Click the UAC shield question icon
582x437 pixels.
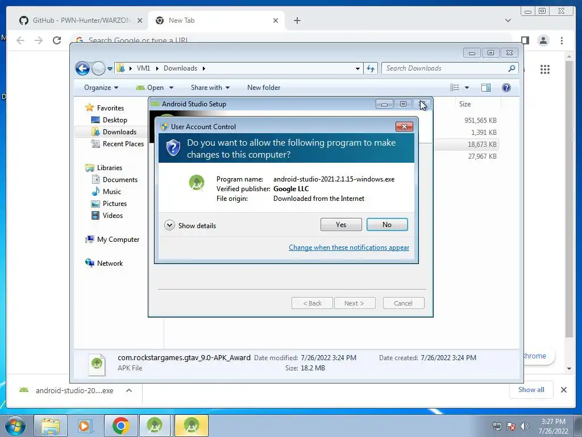tap(173, 148)
